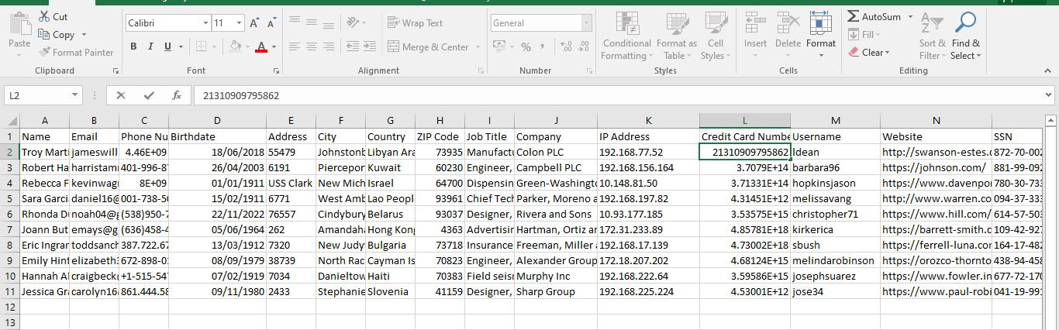
Task: Select cell with Campbell PLC company
Action: (x=555, y=167)
